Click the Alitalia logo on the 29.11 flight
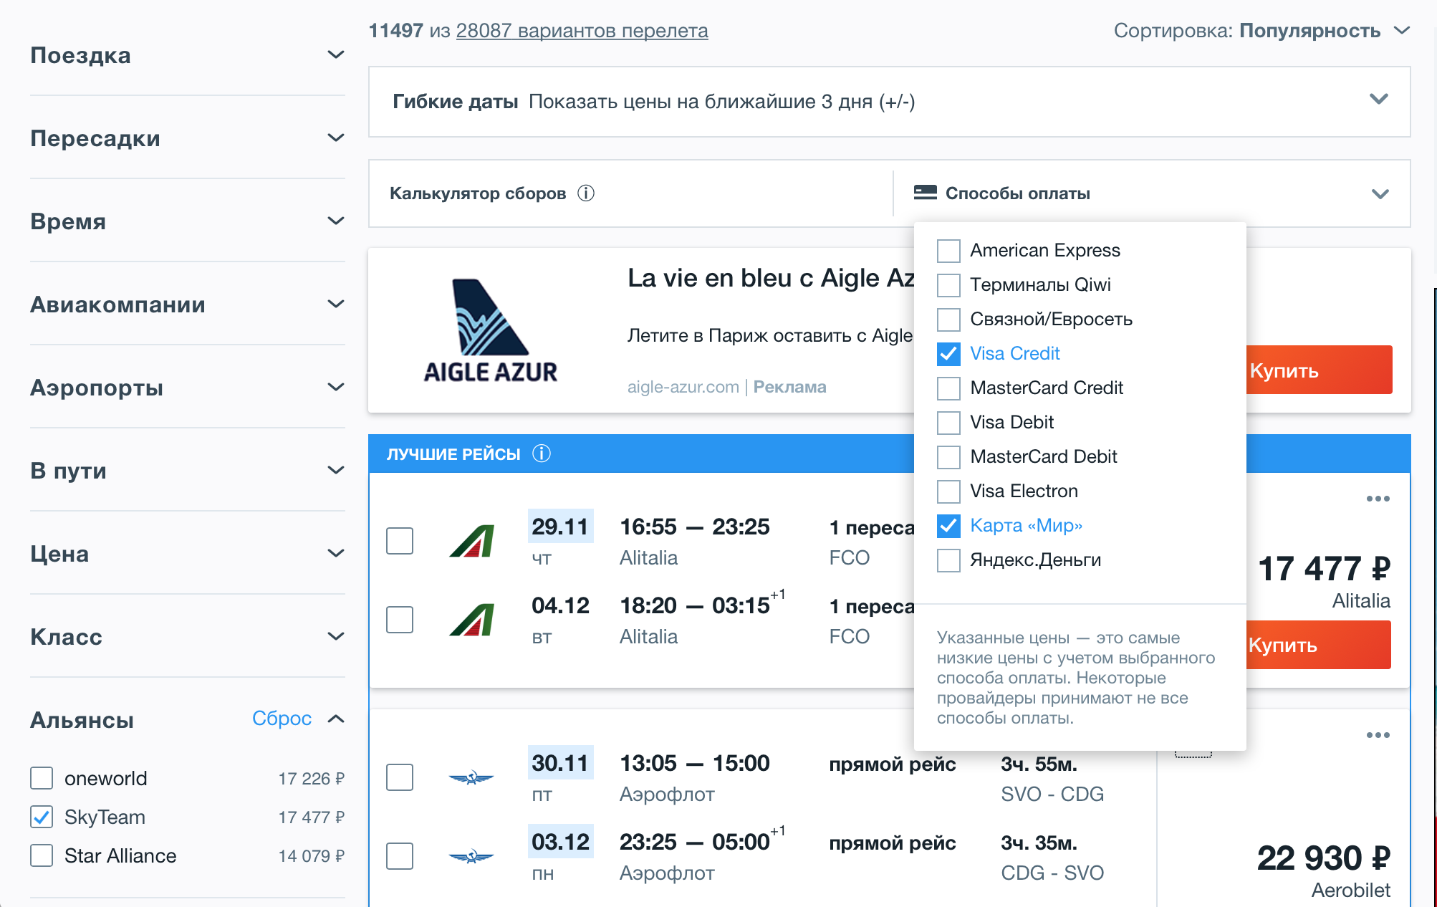The height and width of the screenshot is (907, 1437). pos(472,541)
